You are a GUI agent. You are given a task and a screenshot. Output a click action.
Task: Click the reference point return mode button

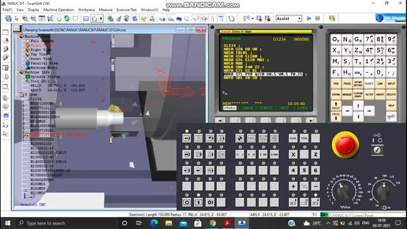point(240,139)
